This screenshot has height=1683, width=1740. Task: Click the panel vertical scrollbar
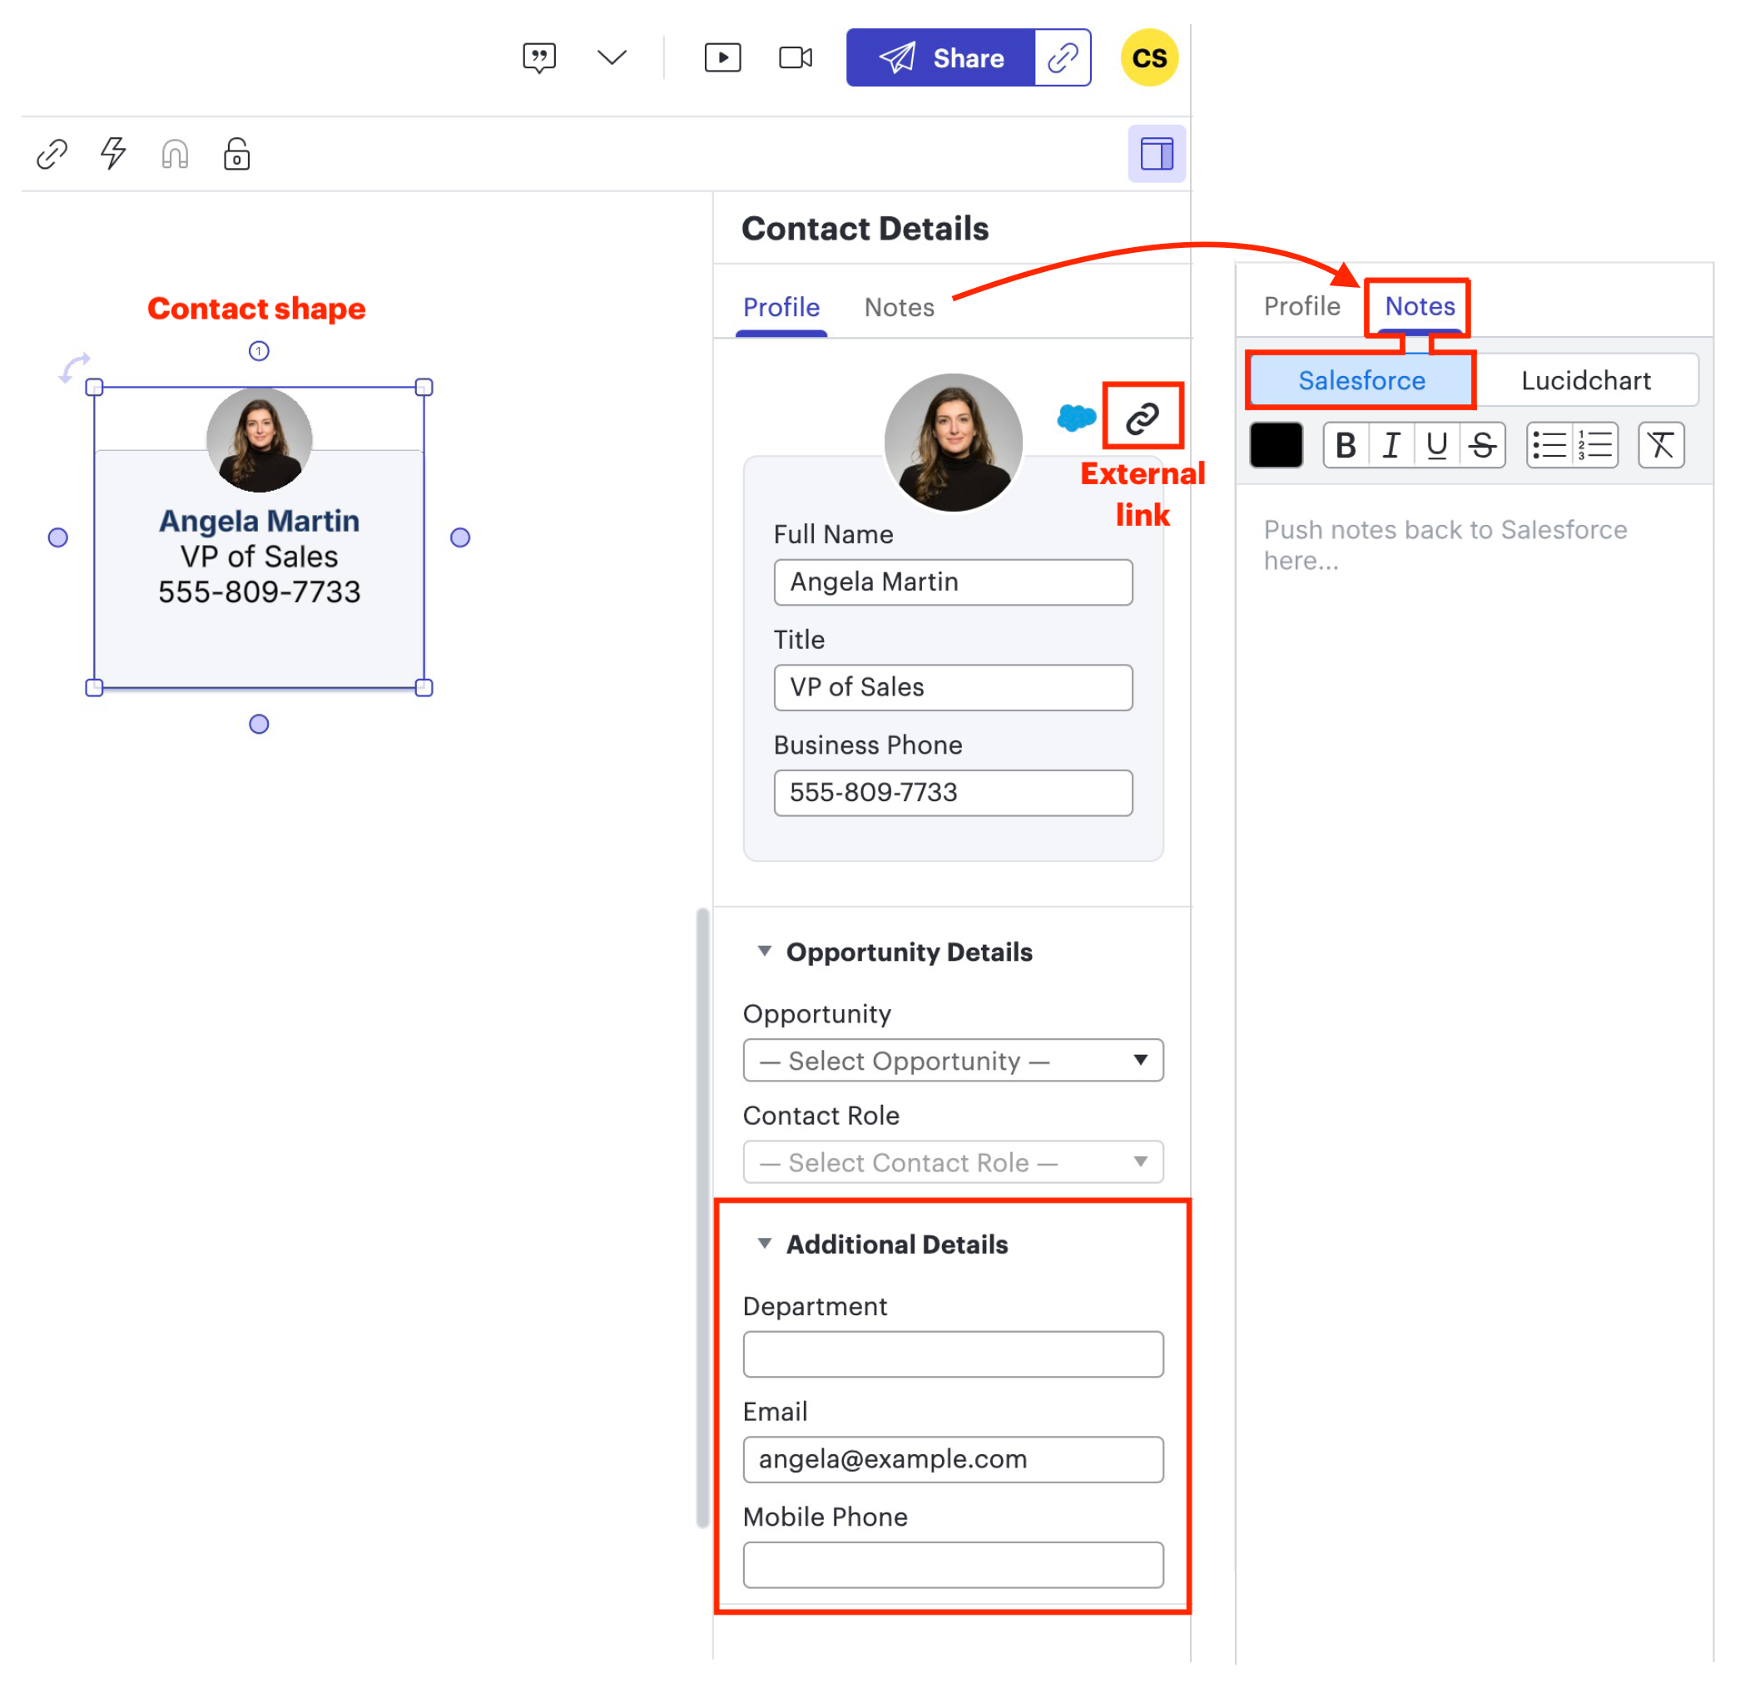tap(703, 1217)
